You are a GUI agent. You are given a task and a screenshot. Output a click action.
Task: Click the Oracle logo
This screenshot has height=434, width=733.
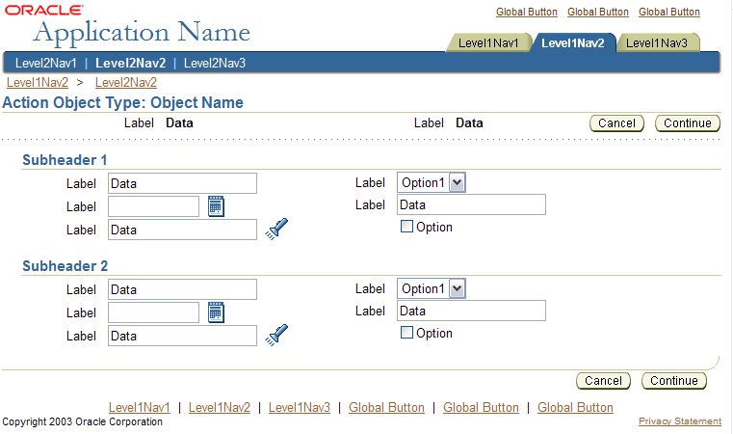pos(44,10)
